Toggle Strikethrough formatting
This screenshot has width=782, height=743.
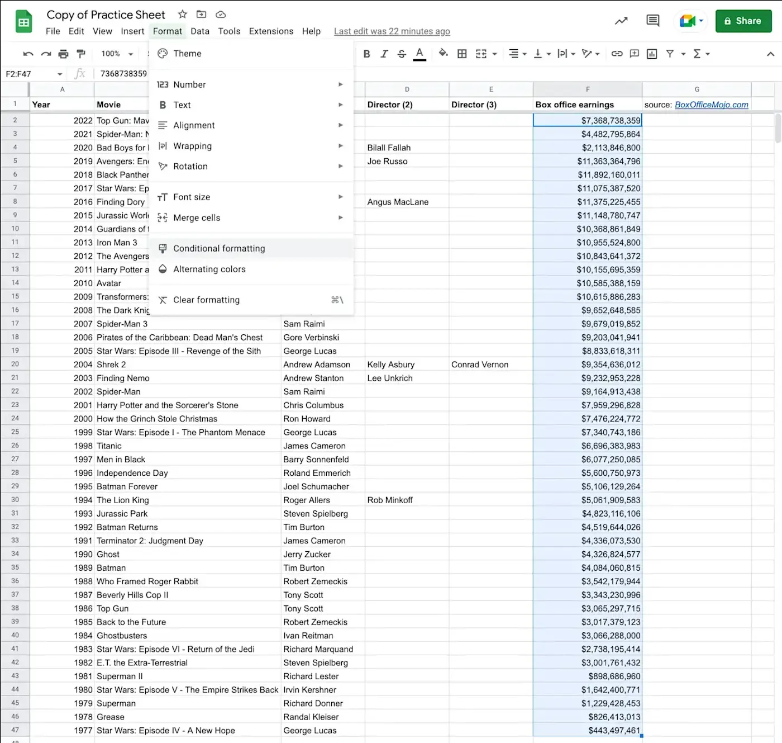(x=402, y=54)
